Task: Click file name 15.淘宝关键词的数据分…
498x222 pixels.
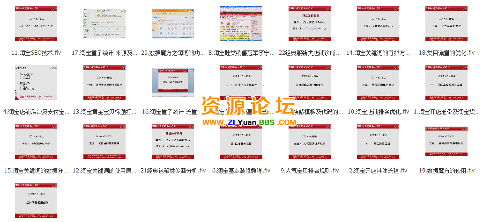Action: (36, 171)
